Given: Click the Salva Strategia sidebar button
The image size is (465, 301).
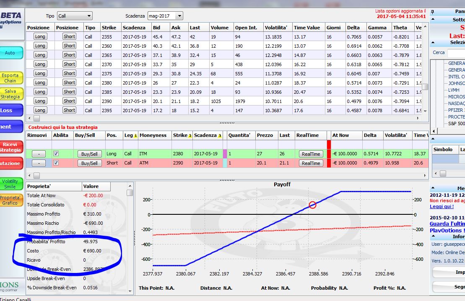Looking at the screenshot, I should pos(11,94).
